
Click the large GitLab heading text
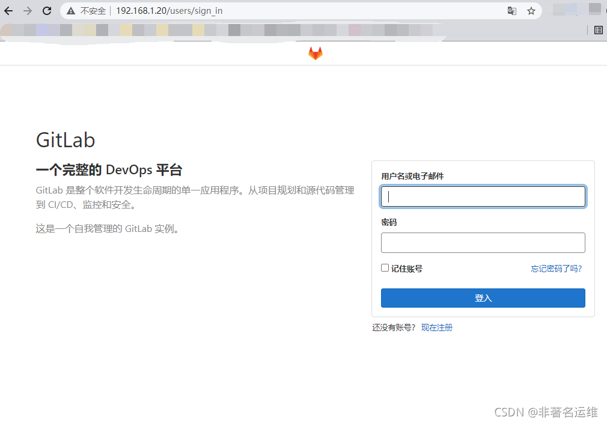66,140
